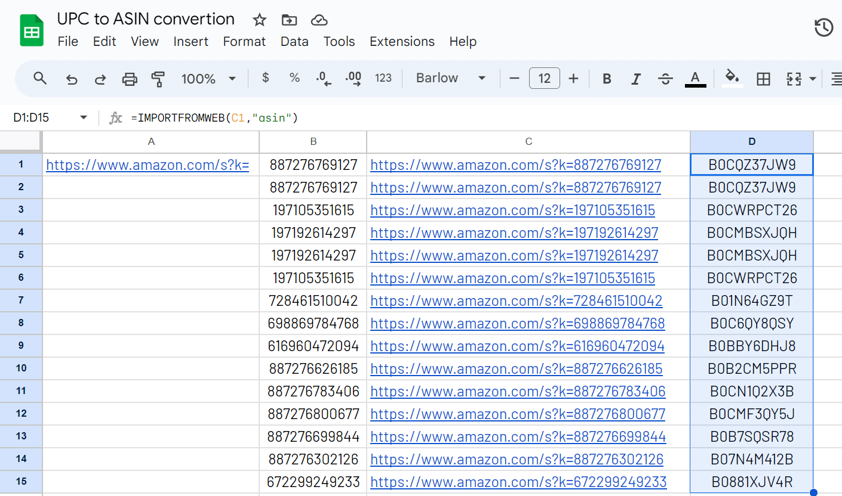Click the undo arrow icon
This screenshot has height=496, width=842.
(72, 79)
